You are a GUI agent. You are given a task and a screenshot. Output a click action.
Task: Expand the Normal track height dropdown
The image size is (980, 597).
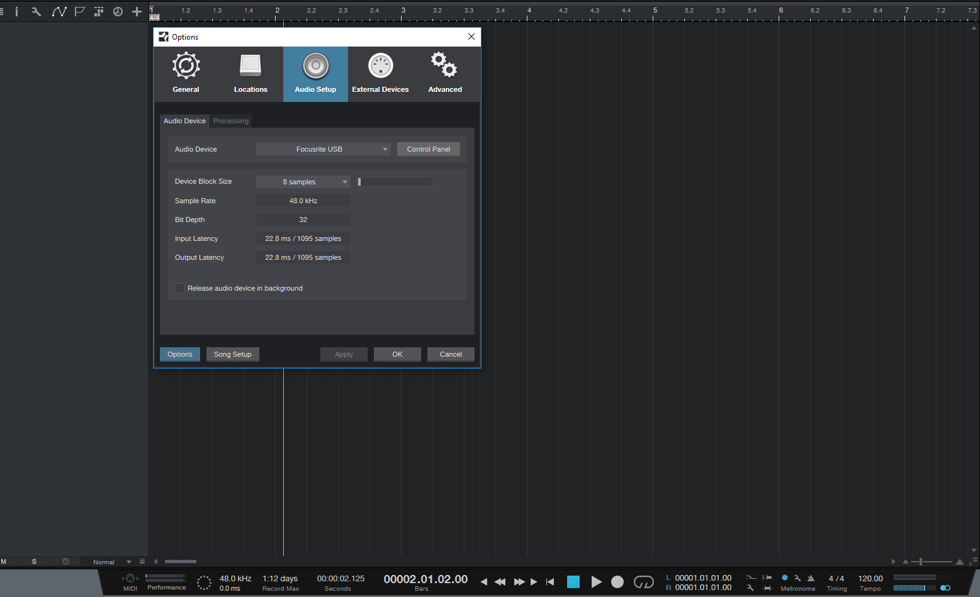point(128,562)
